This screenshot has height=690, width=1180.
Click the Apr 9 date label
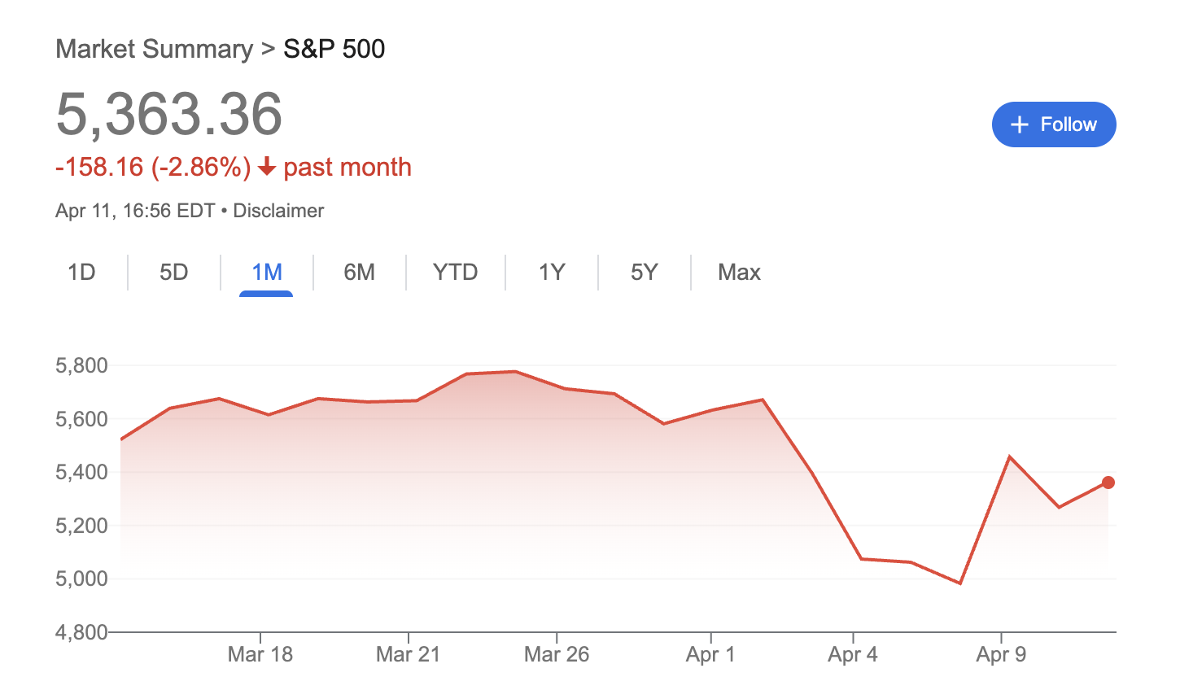tap(1000, 654)
